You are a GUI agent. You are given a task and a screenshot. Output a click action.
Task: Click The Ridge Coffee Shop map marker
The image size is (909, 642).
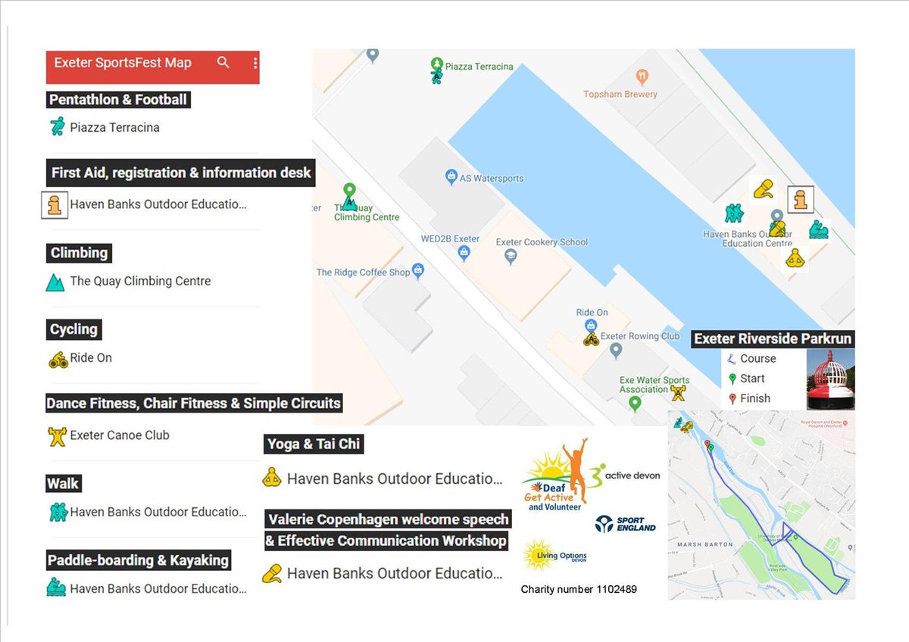tap(418, 270)
